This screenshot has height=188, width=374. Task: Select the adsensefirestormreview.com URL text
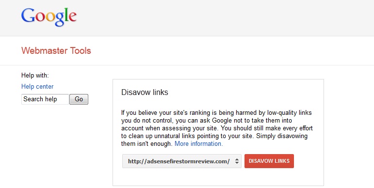179,161
